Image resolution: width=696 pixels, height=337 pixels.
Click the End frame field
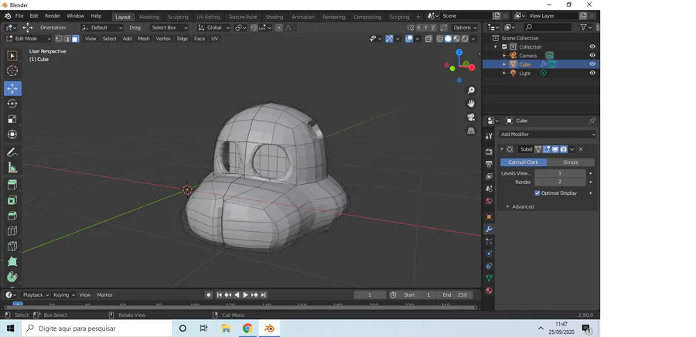pyautogui.click(x=456, y=294)
